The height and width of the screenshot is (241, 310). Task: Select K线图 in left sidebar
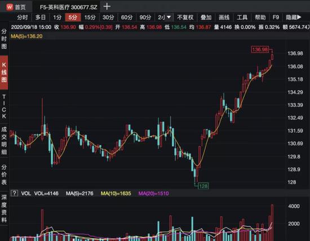tap(4, 72)
